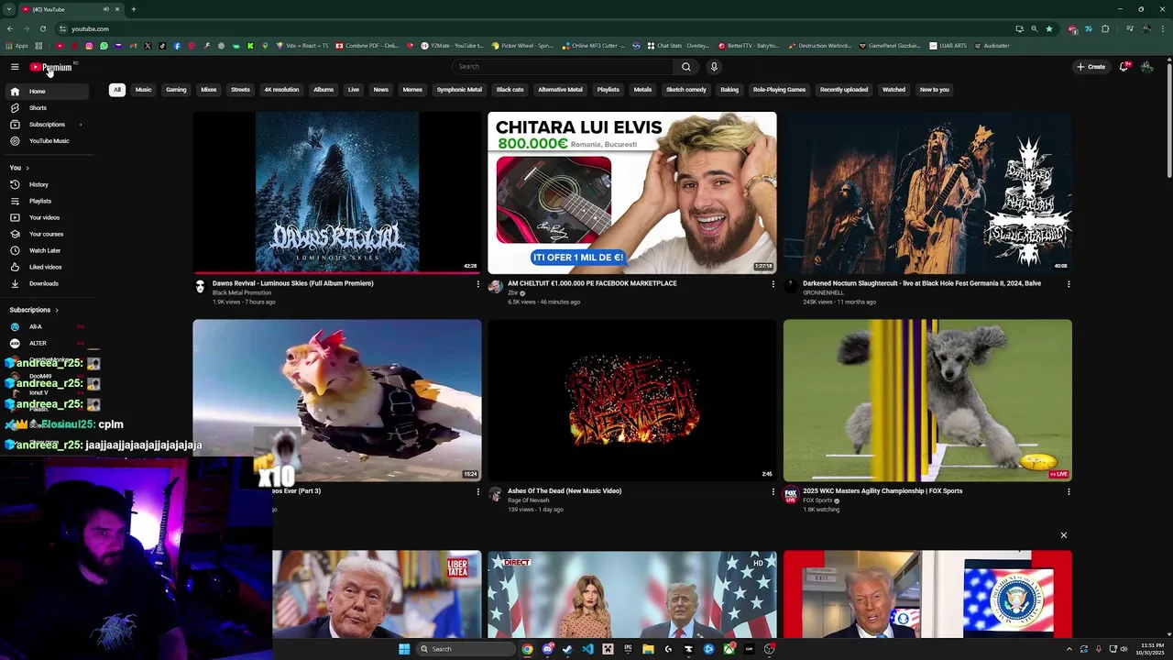Open the FOX Sports channel avatar
This screenshot has height=660, width=1173.
[x=790, y=495]
